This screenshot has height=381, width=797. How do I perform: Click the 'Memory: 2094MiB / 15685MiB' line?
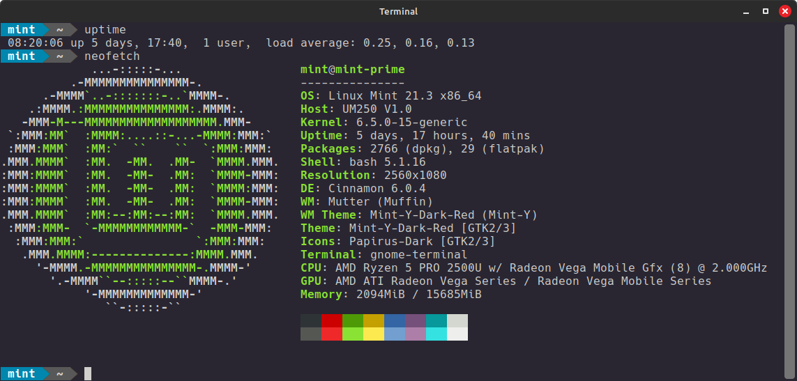pos(391,294)
